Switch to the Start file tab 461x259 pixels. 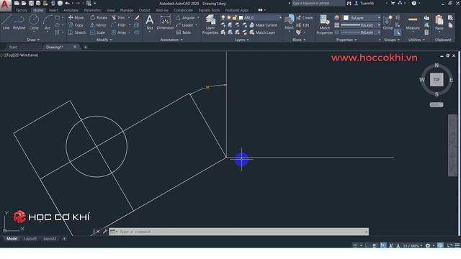click(x=13, y=47)
